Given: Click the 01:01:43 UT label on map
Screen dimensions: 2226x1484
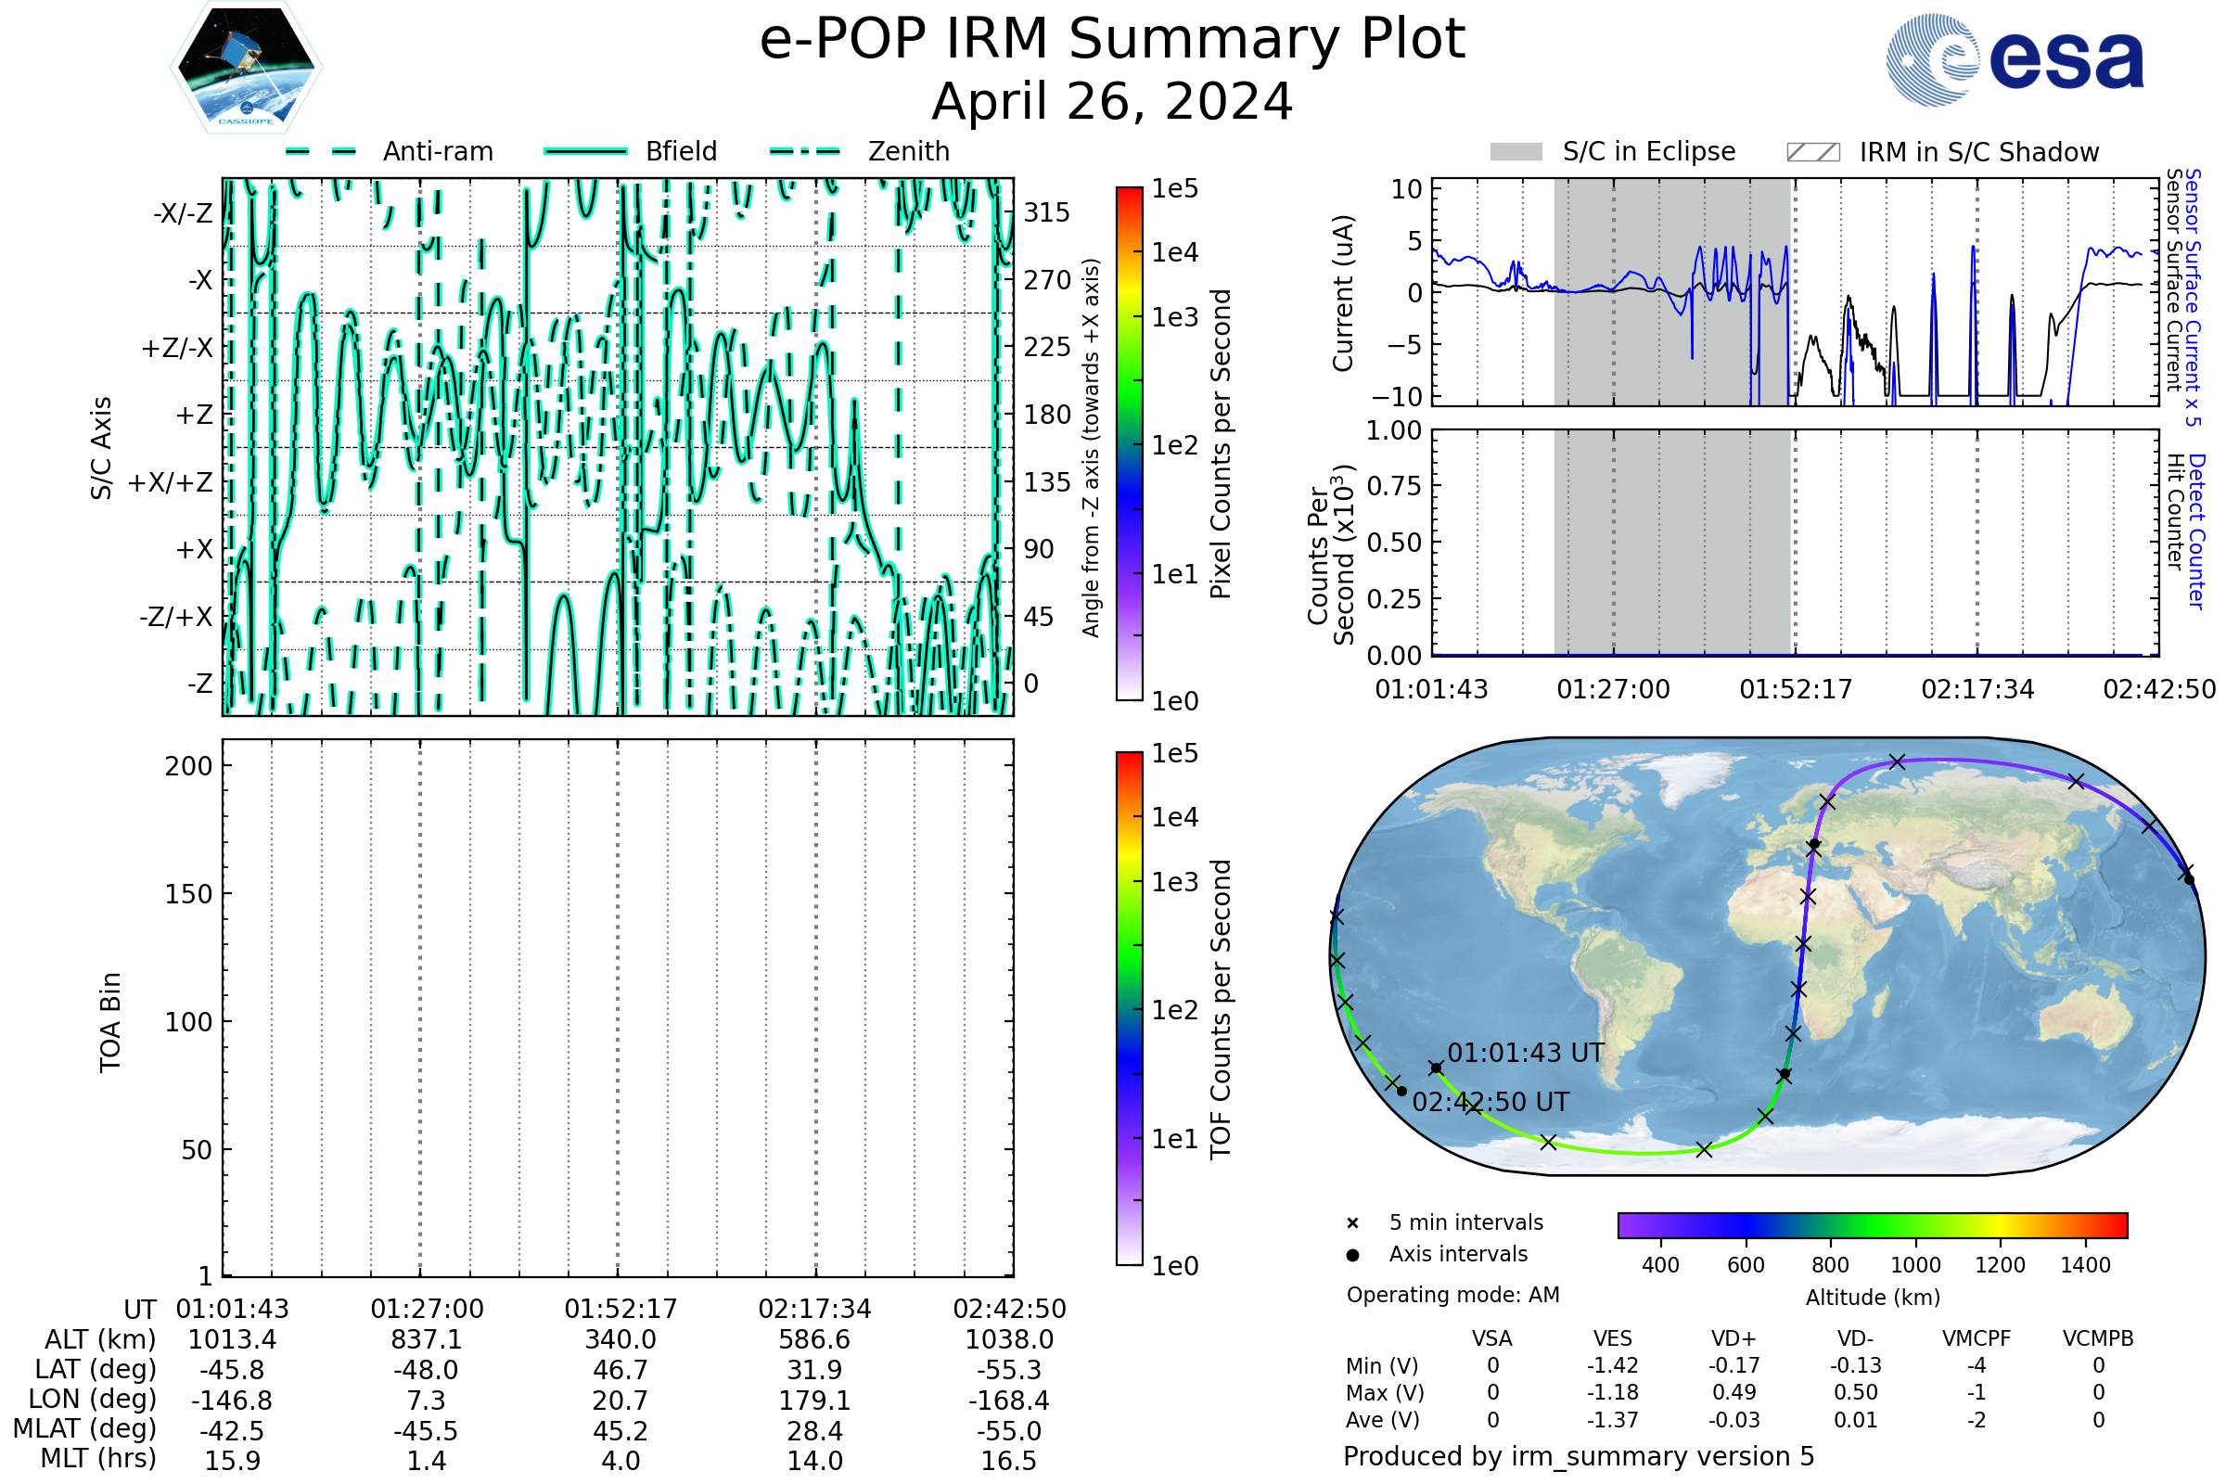Looking at the screenshot, I should (1526, 1054).
